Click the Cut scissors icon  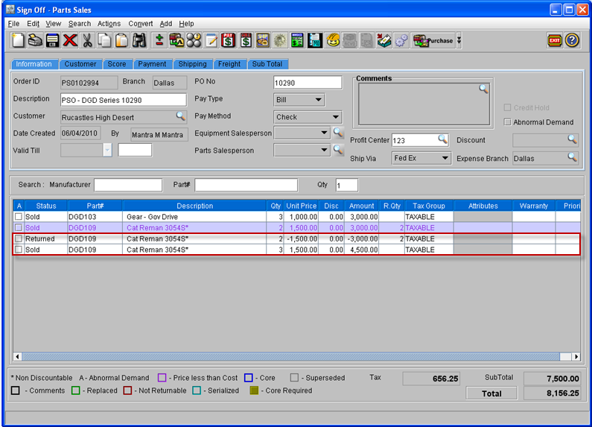[x=87, y=40]
